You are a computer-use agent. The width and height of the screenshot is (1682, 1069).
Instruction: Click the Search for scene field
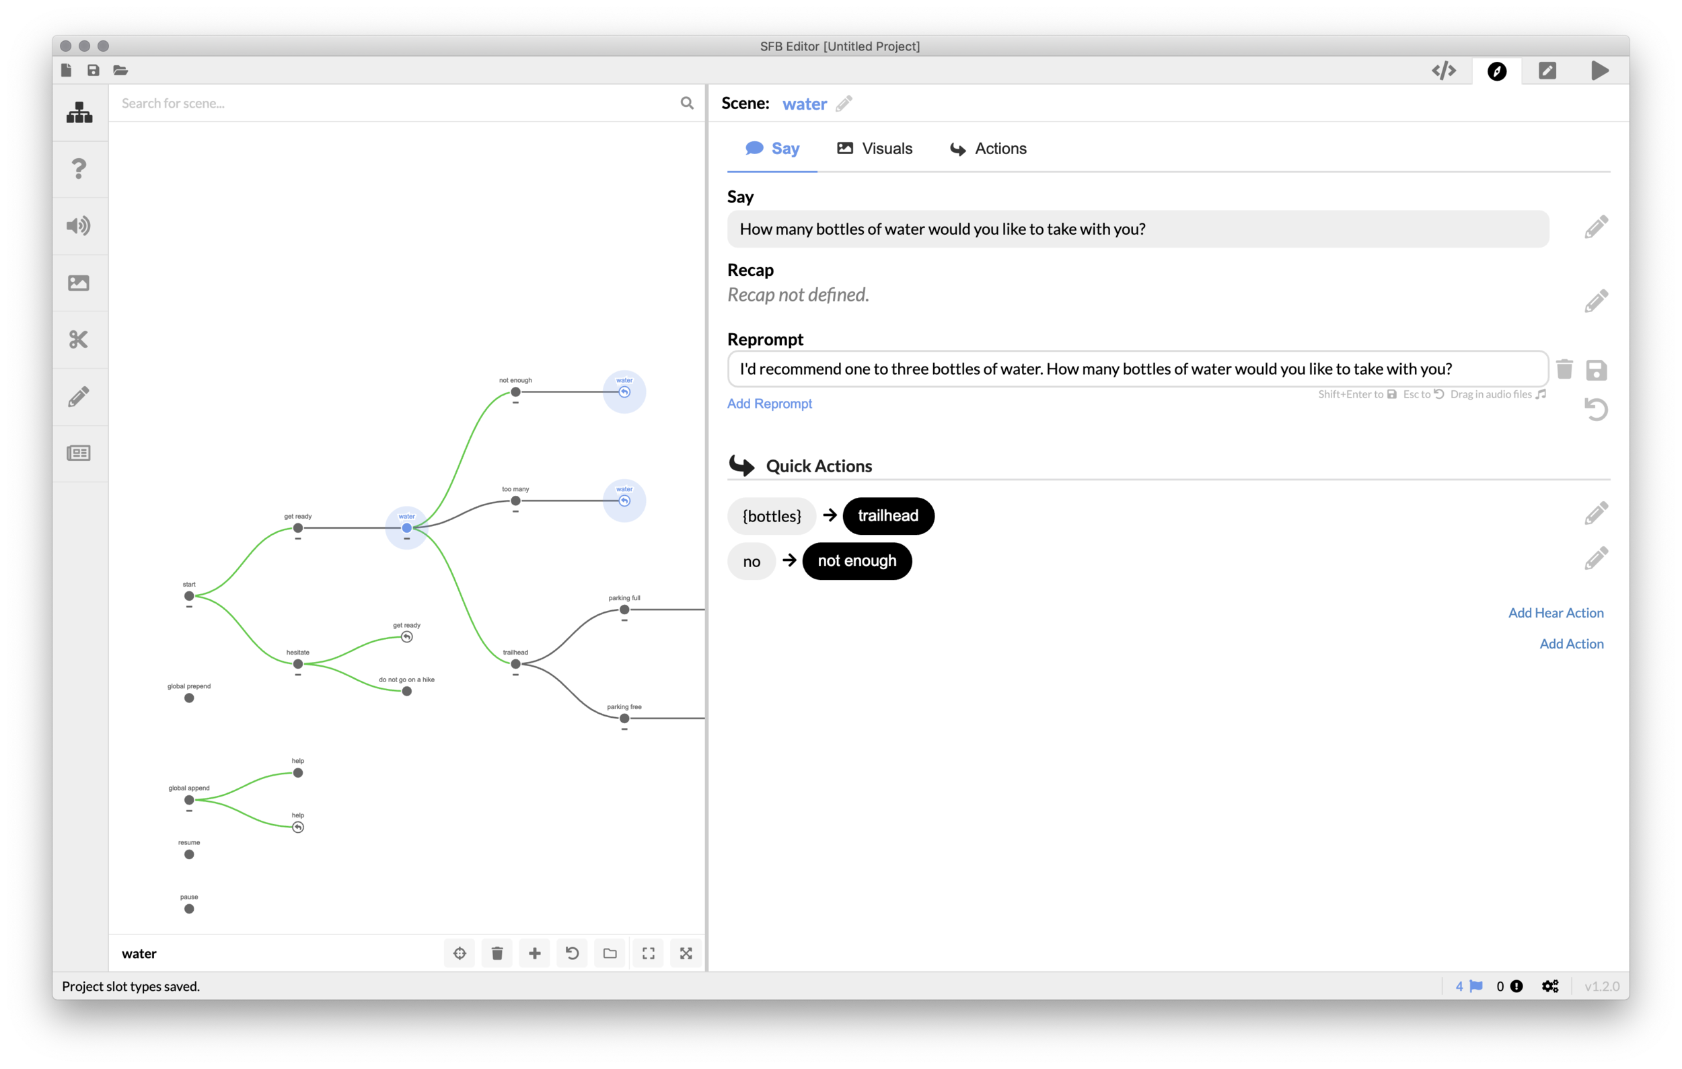tap(395, 104)
